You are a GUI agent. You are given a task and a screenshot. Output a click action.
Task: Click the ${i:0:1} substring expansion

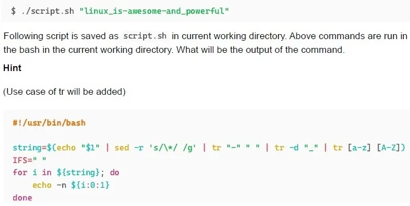90,185
